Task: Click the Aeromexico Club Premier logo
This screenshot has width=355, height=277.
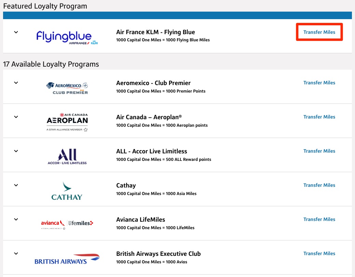Action: pyautogui.click(x=67, y=86)
